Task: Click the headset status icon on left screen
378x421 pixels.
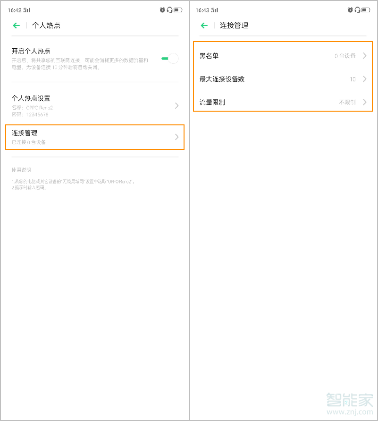Action: [x=169, y=9]
